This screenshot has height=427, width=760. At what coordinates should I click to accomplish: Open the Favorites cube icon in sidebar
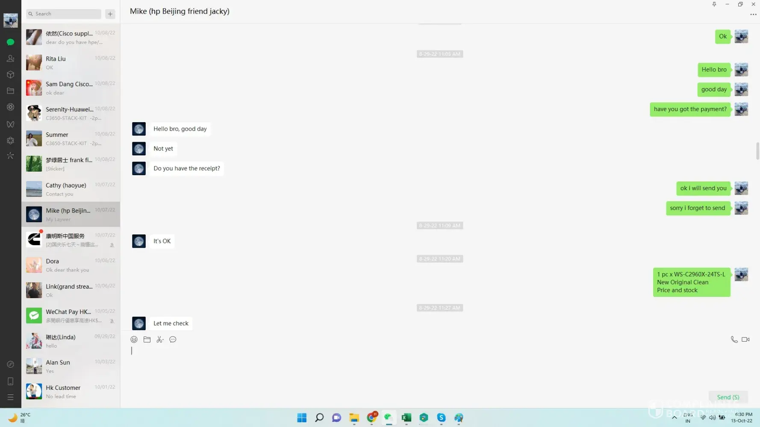(11, 75)
